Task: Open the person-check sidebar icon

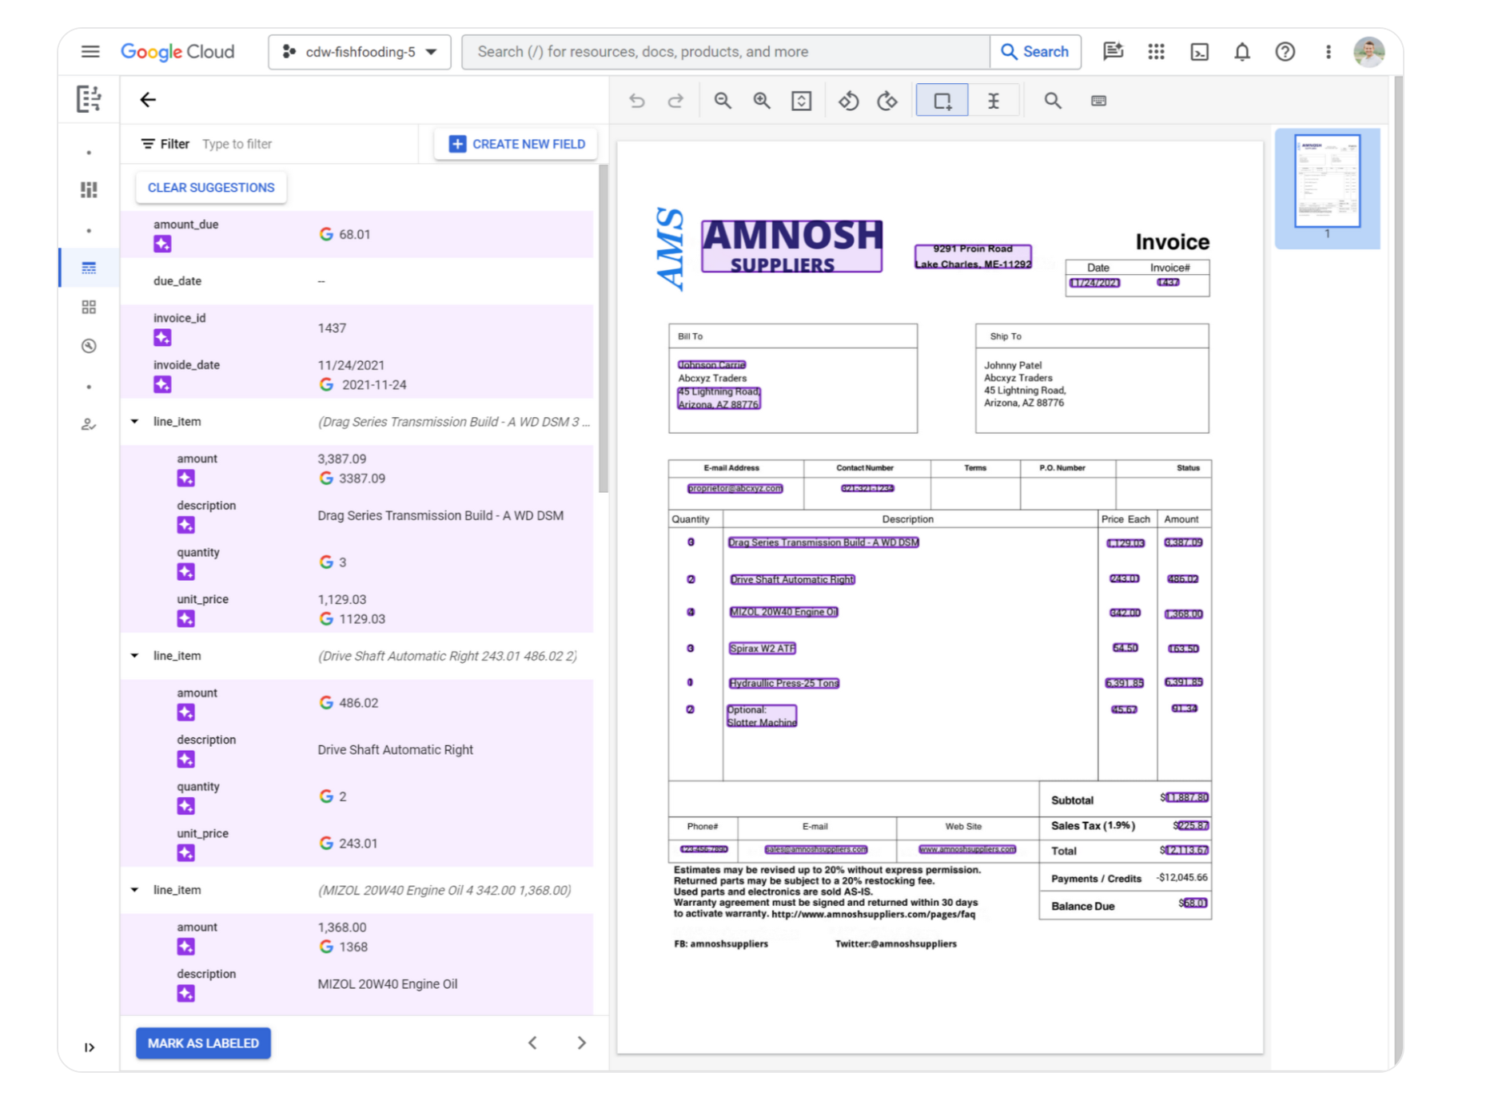Action: pyautogui.click(x=89, y=424)
